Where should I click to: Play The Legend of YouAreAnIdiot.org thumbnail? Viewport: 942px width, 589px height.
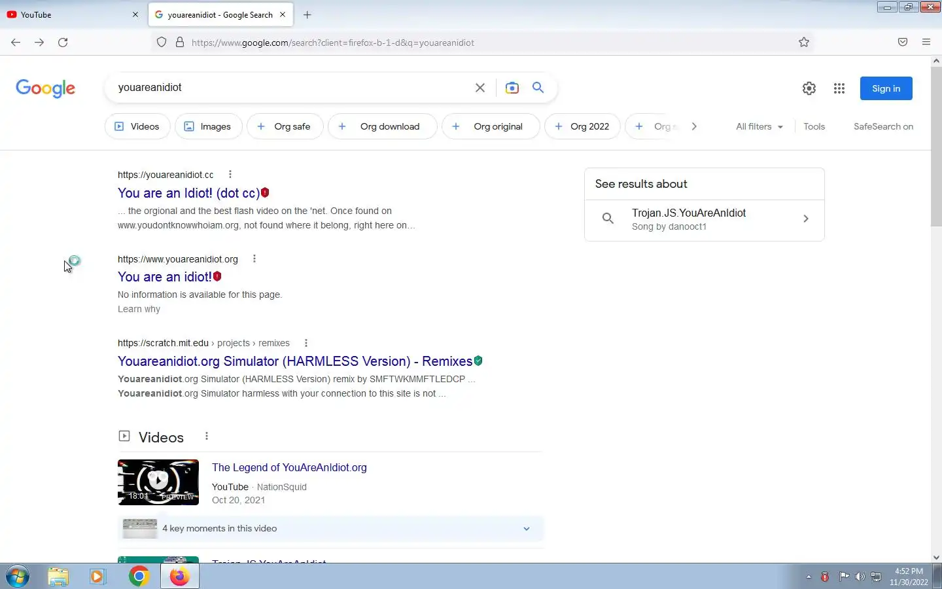pyautogui.click(x=158, y=482)
